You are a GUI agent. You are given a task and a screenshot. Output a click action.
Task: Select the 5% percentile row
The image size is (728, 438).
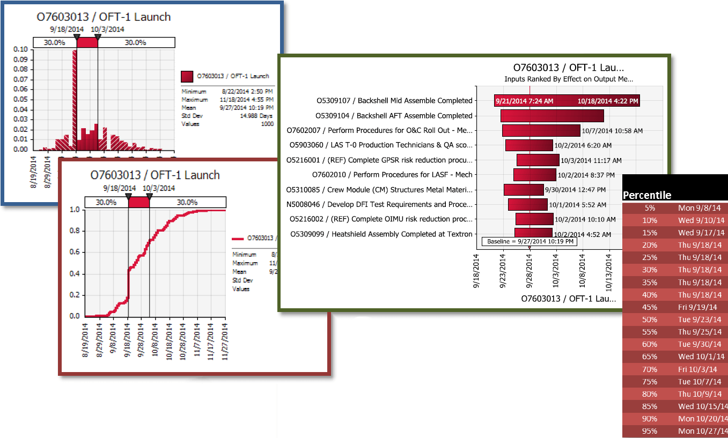click(x=675, y=208)
